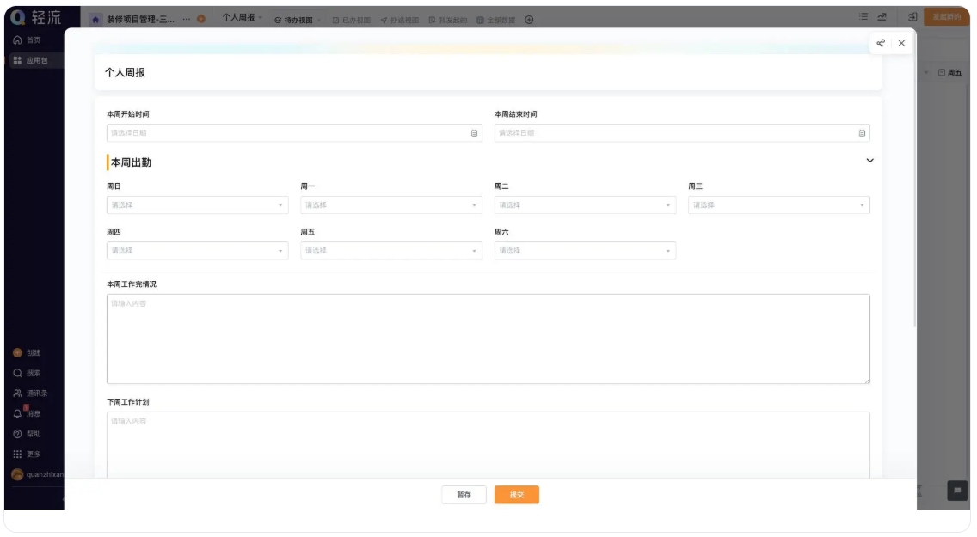Screen dimensions: 977x537
Task: Click the share icon in the dialog header
Action: [881, 43]
